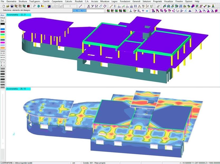The width and height of the screenshot is (220, 164).
Task: Click the lower Assonometria 28, 10 view label
Action: (x=19, y=89)
